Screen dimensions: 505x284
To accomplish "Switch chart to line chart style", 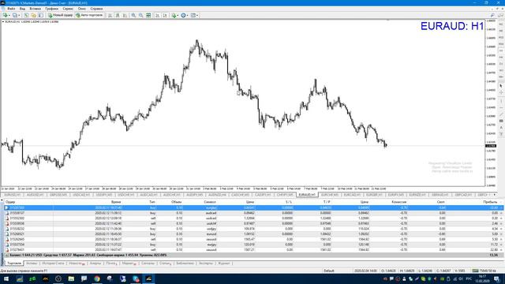I will pos(125,15).
